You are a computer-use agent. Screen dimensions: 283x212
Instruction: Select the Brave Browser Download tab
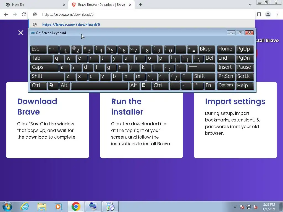[x=101, y=5]
